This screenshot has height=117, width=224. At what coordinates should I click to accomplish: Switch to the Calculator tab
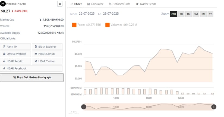(x=95, y=4)
